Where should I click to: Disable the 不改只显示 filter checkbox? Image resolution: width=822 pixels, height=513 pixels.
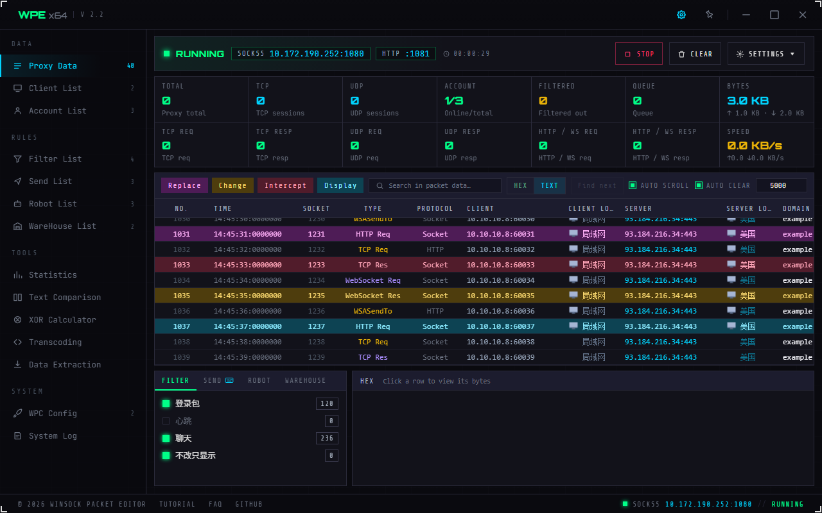point(166,455)
